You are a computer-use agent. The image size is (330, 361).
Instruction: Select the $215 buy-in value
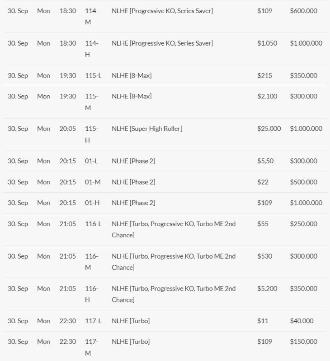coord(264,75)
